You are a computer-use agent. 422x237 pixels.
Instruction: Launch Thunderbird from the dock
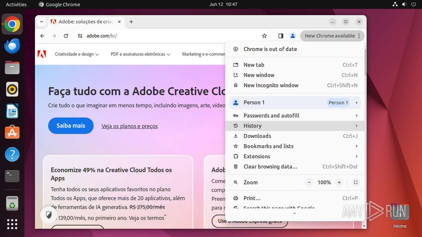[12, 46]
